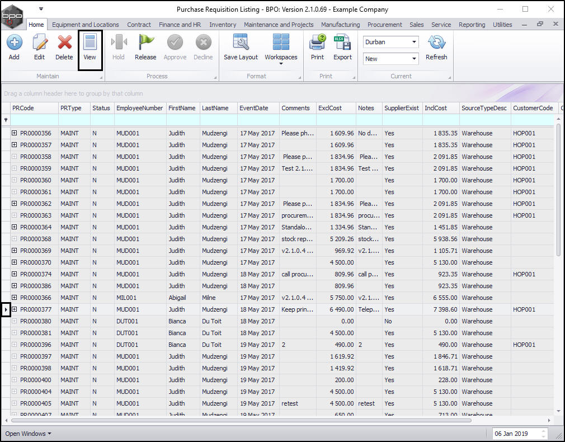Sort by the InclCost column header
The height and width of the screenshot is (442, 565).
click(441, 108)
